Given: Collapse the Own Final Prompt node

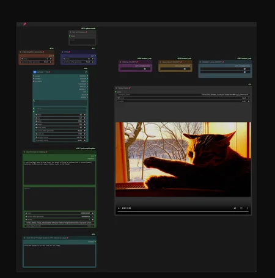Looking at the screenshot, I should (24, 238).
